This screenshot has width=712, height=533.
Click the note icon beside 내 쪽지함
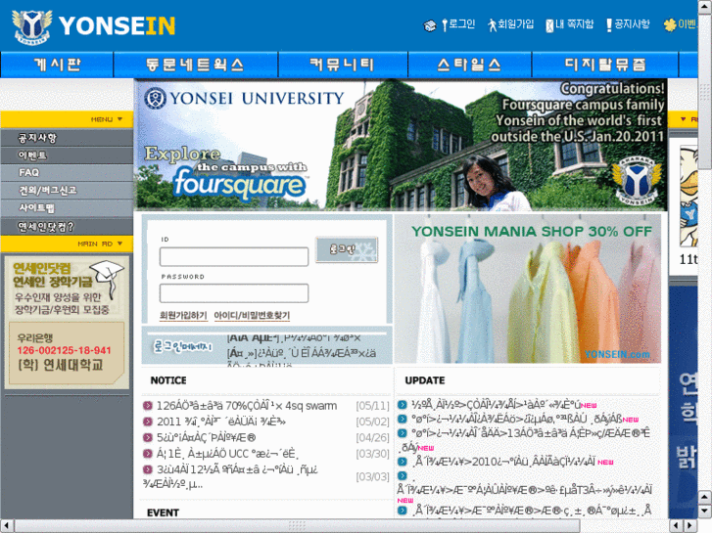coord(549,25)
